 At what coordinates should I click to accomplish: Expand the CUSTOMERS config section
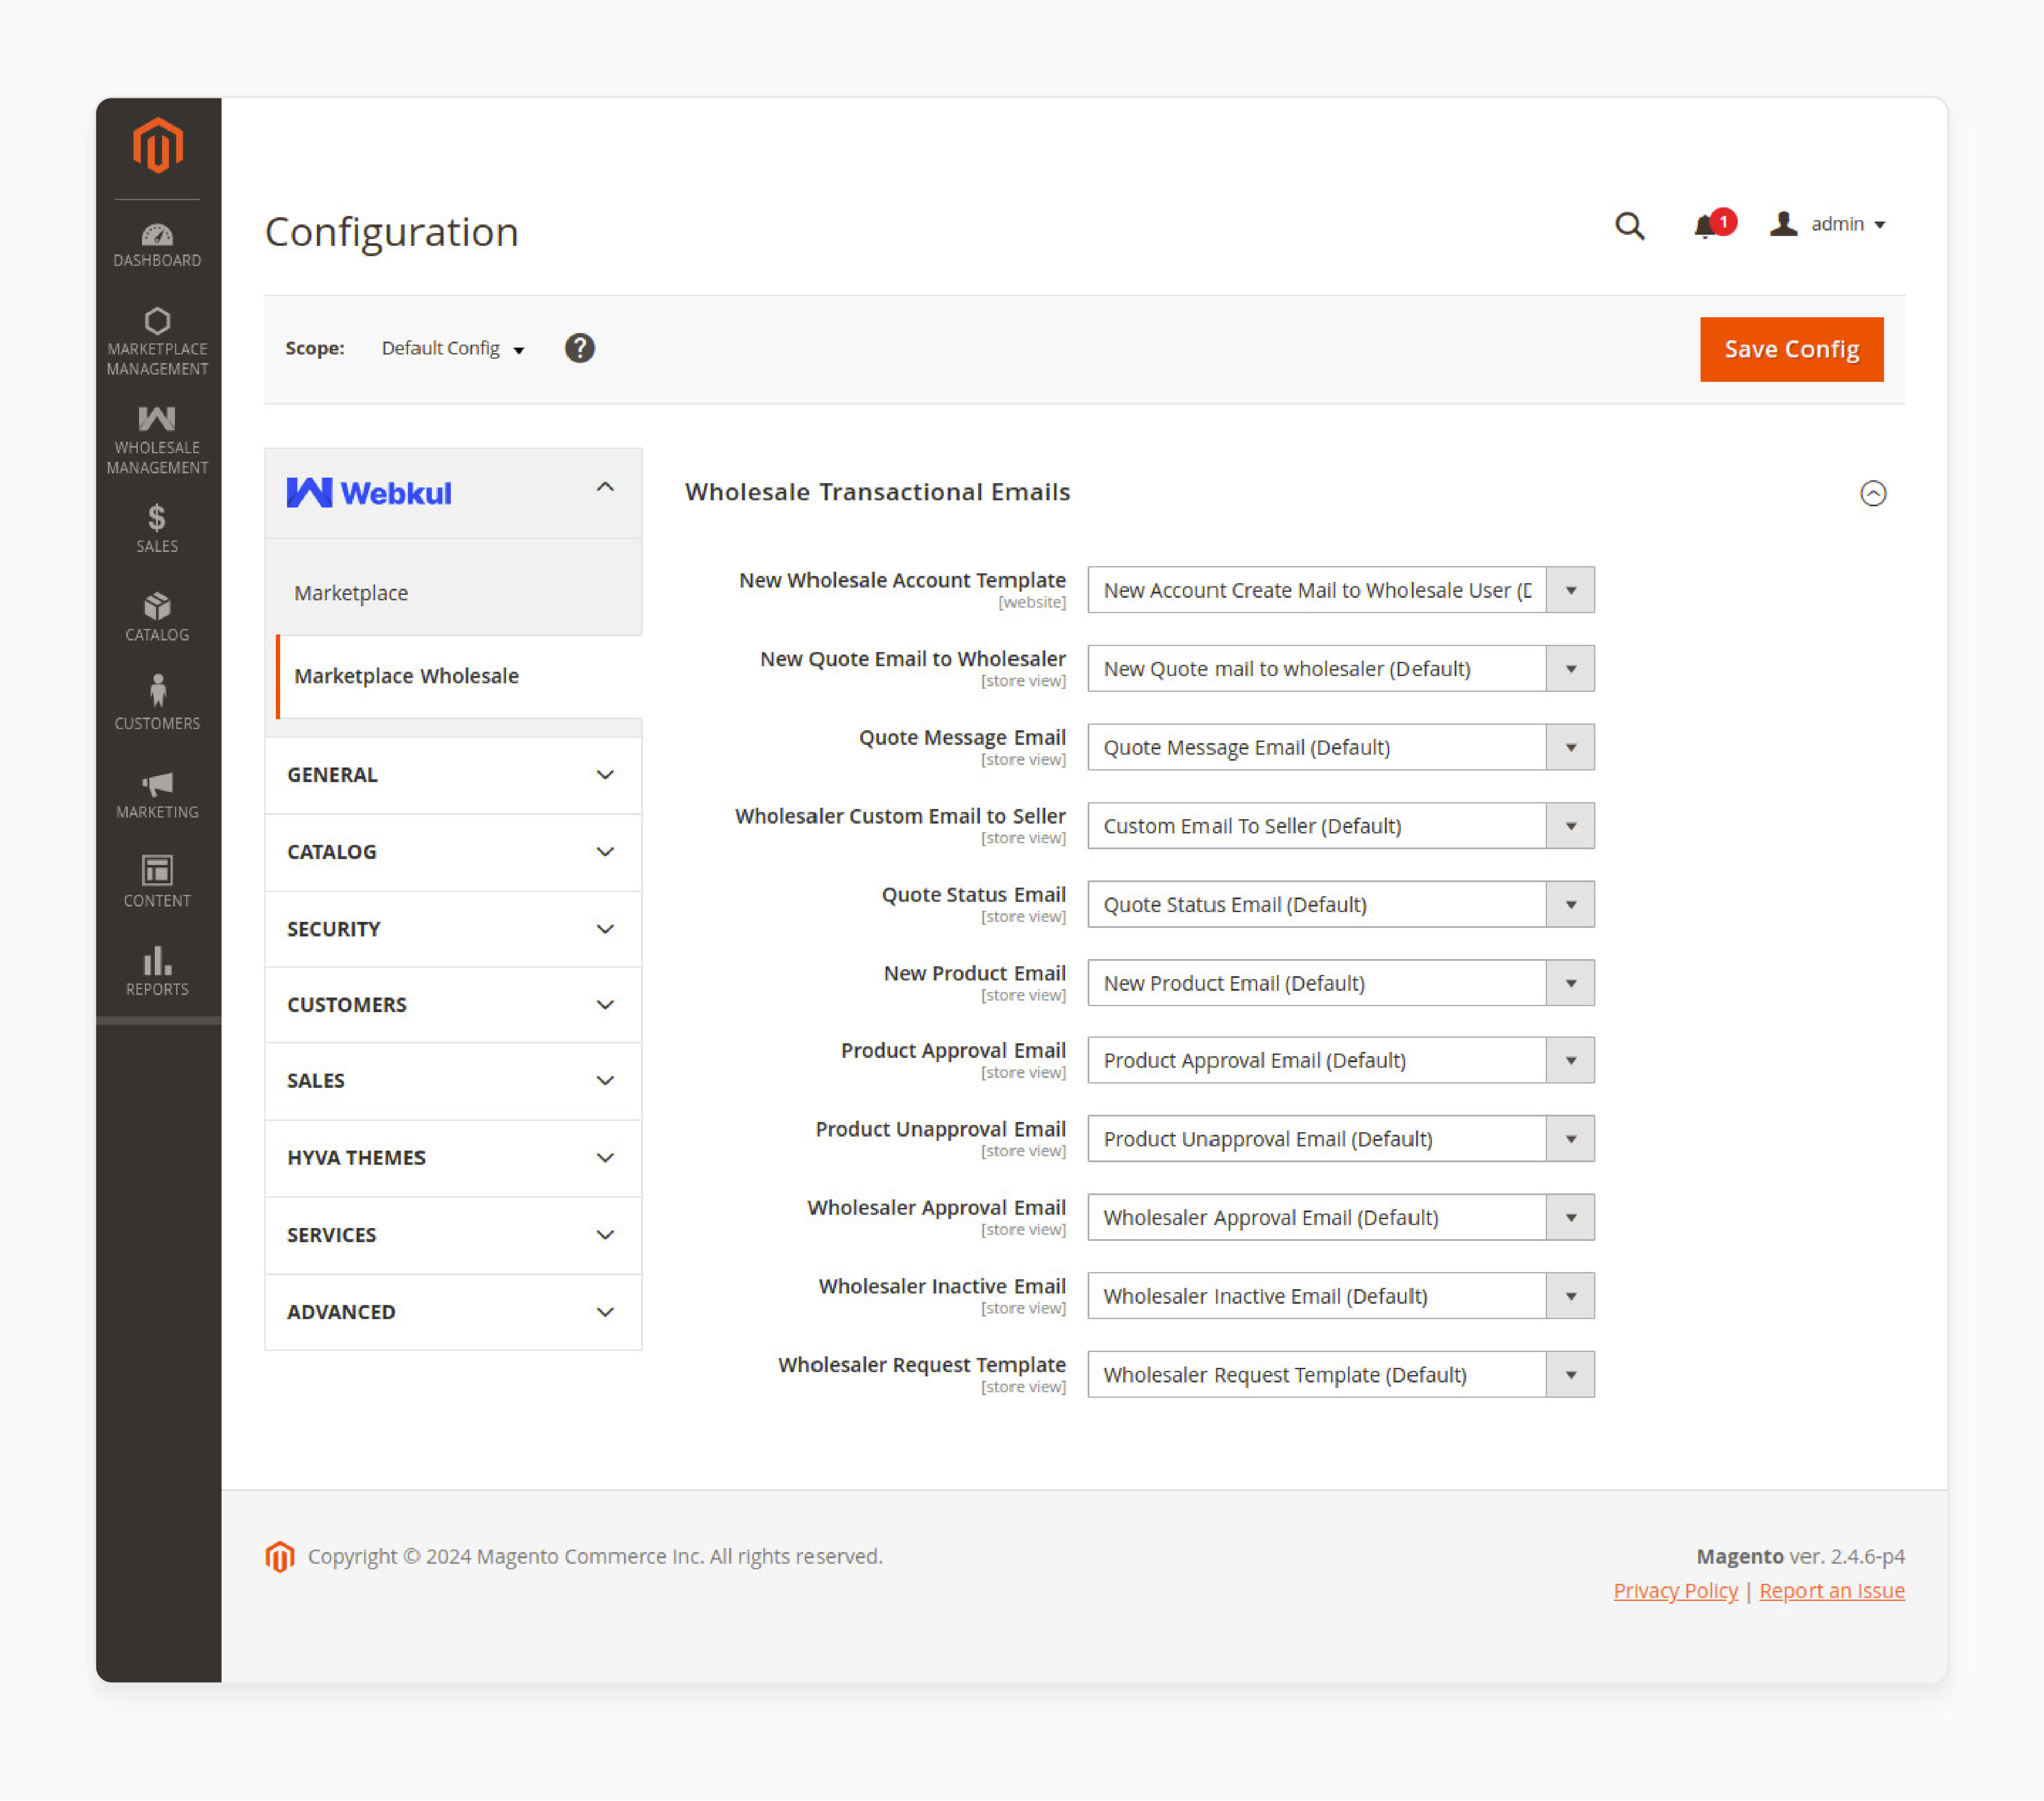453,1005
